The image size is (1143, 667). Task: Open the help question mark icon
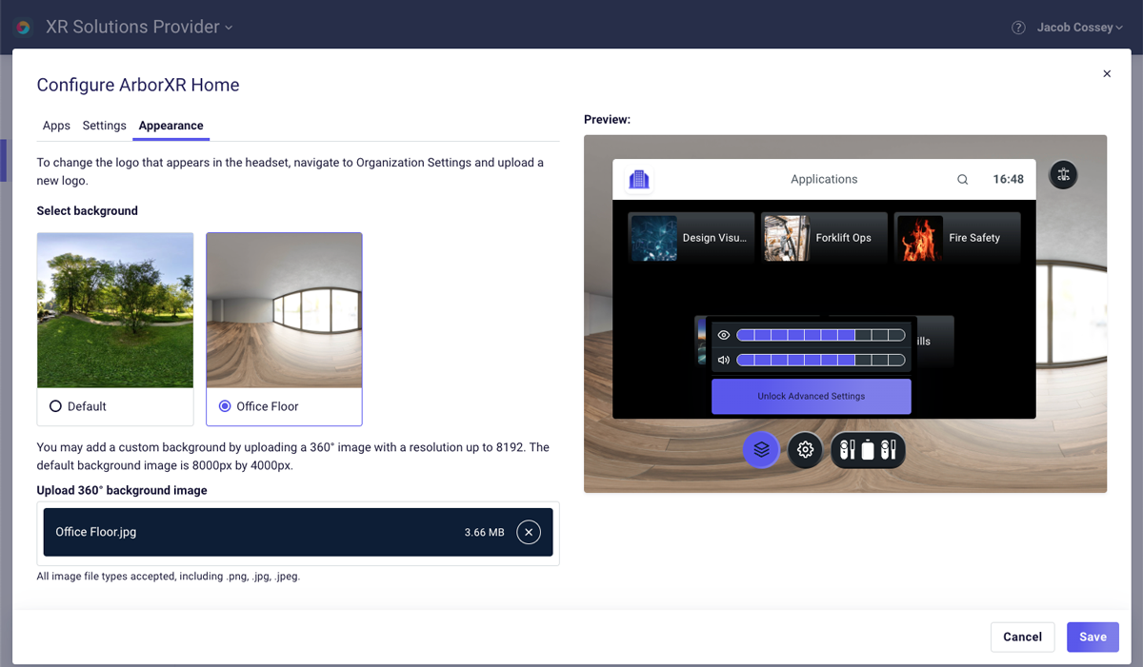[1018, 28]
